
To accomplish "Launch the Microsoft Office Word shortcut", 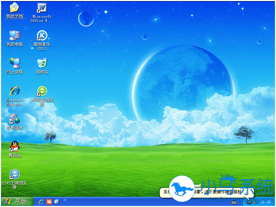I will 42,13.
